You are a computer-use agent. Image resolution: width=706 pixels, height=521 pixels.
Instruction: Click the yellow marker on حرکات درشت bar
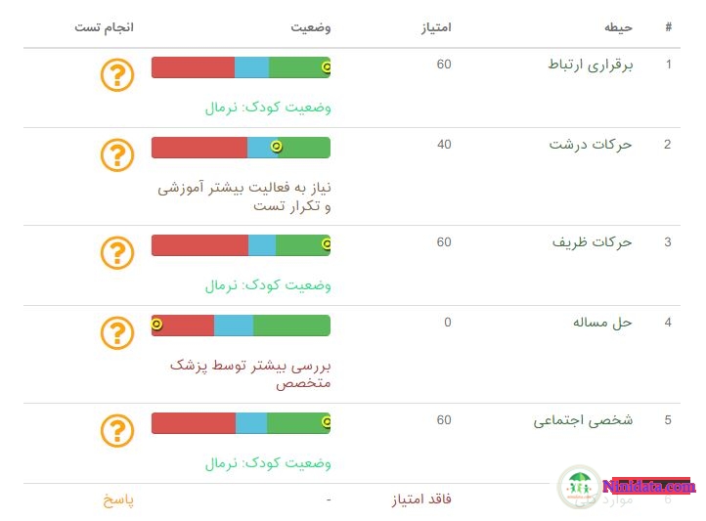277,147
